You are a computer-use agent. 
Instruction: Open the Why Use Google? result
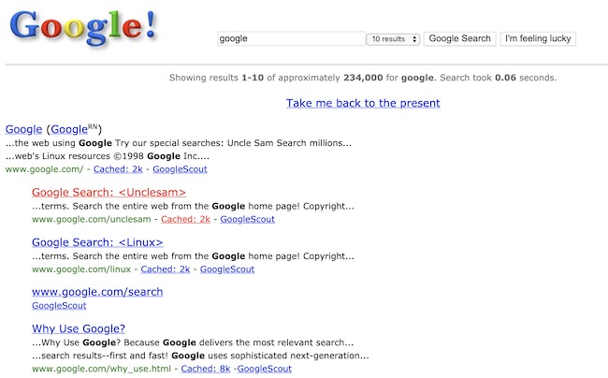pos(79,328)
